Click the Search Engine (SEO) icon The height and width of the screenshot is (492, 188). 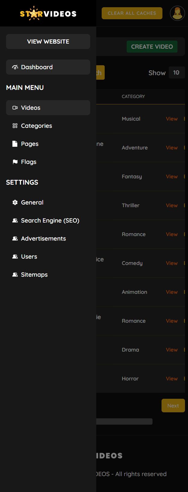[x=15, y=220]
